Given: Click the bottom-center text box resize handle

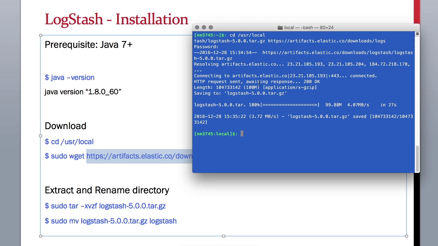Looking at the screenshot, I should [223, 236].
